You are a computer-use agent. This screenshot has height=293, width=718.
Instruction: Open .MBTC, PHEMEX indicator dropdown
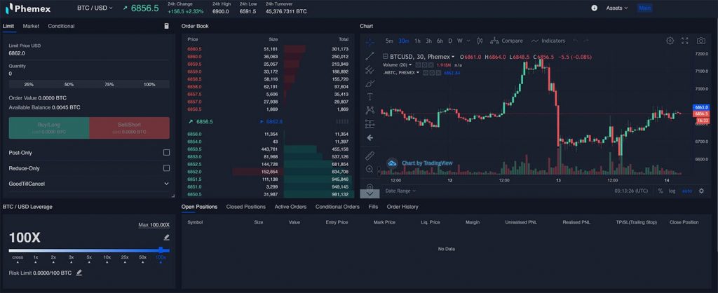coord(418,72)
